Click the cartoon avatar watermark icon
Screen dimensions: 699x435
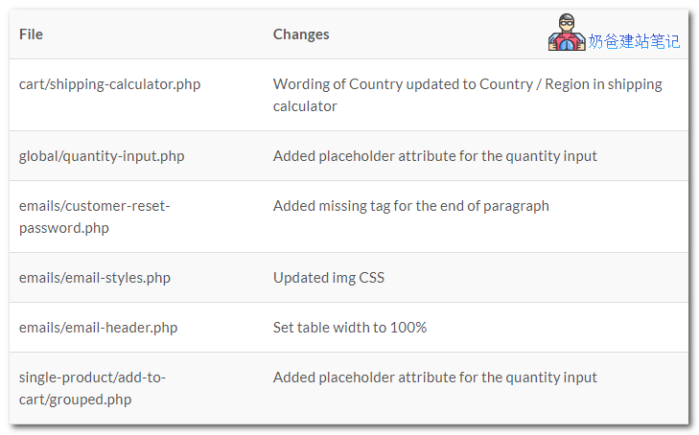point(566,34)
